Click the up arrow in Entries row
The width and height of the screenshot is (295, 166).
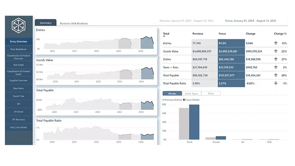[276, 43]
